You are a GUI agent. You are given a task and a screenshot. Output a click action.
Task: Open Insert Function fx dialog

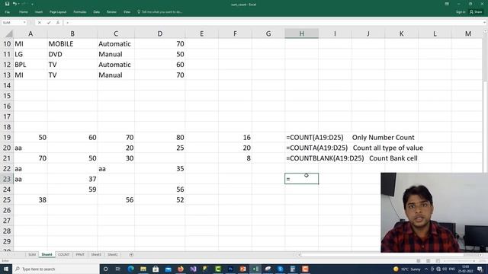pyautogui.click(x=58, y=23)
